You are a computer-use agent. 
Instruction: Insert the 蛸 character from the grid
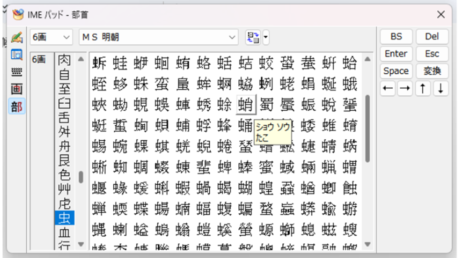pos(245,105)
